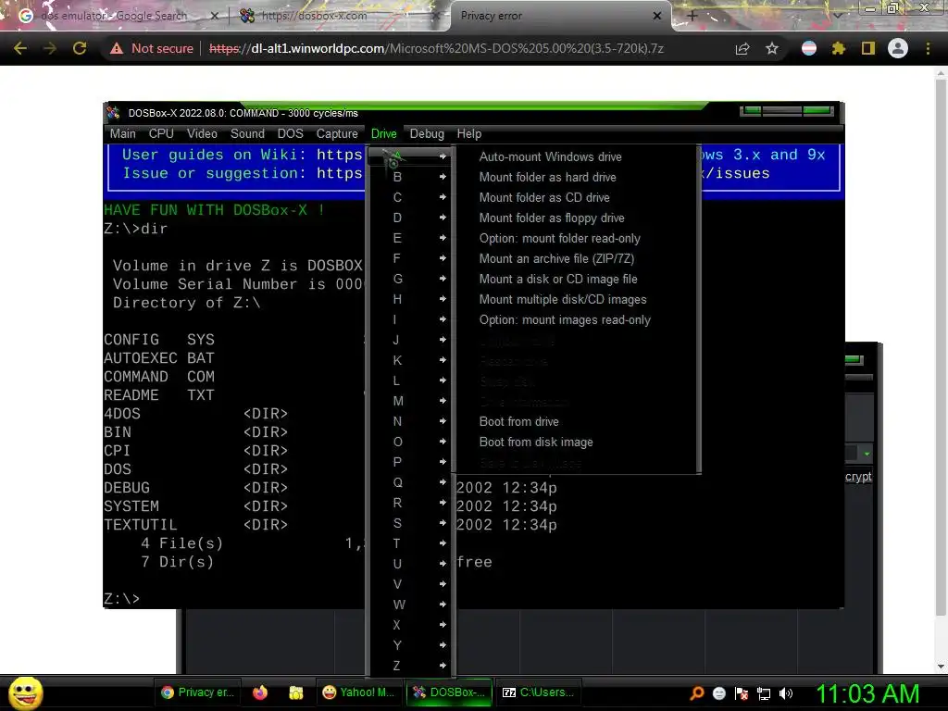948x711 pixels.
Task: Reload the page with the refresh icon
Action: pos(80,48)
